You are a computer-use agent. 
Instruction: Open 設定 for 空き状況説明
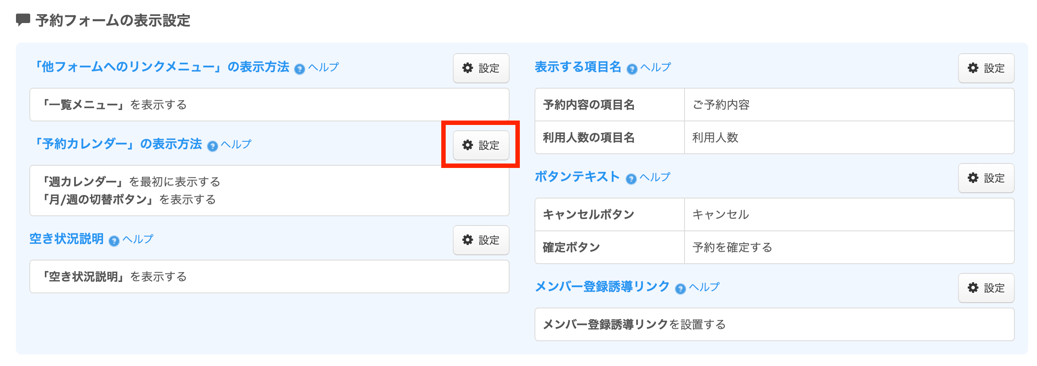pos(481,240)
